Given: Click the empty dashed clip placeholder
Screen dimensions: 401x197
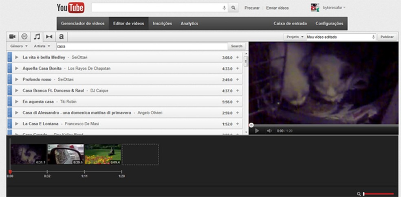Looking at the screenshot, I should point(140,154).
